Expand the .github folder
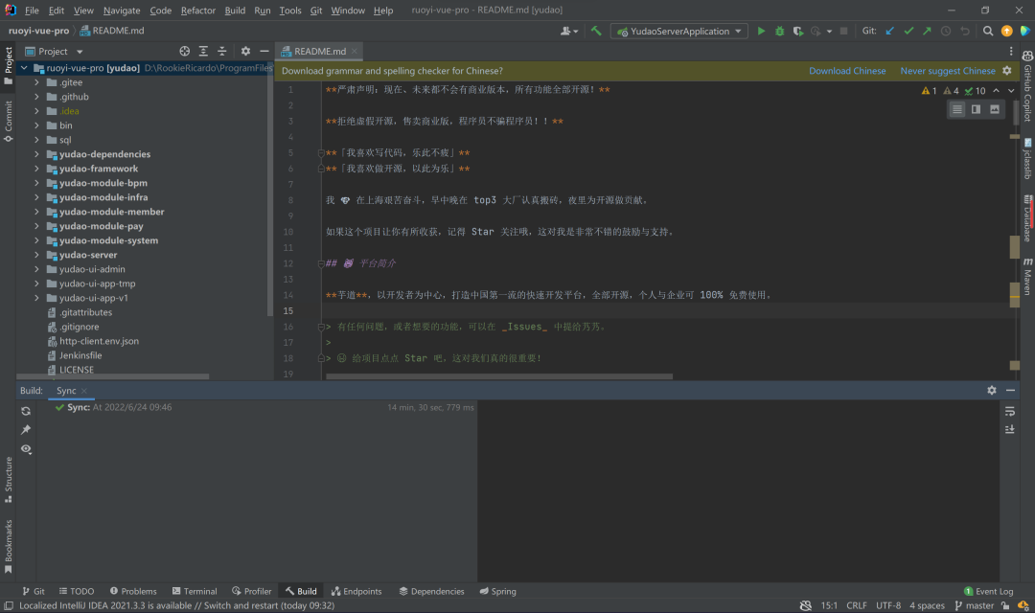This screenshot has height=613, width=1035. pos(36,97)
